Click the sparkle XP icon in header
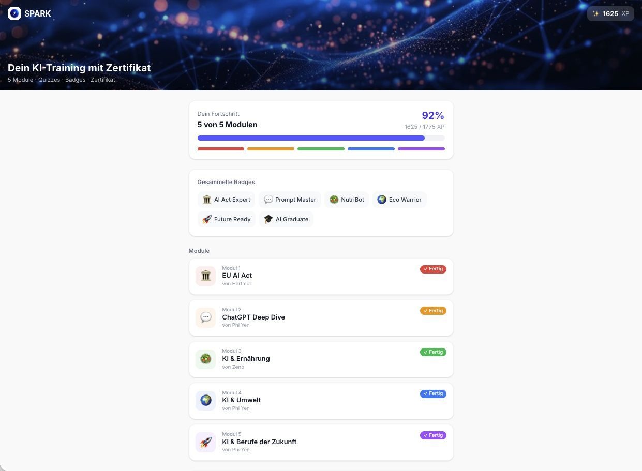642x471 pixels. coord(596,14)
